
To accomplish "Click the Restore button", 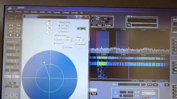I will click(x=108, y=25).
